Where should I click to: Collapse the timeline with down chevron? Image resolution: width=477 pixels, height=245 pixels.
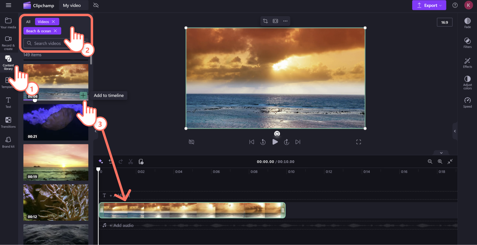[x=441, y=153]
